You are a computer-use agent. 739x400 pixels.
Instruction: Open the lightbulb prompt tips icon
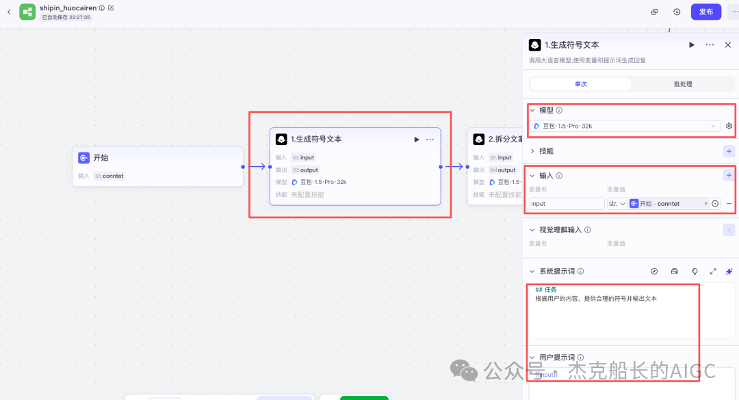pos(695,271)
